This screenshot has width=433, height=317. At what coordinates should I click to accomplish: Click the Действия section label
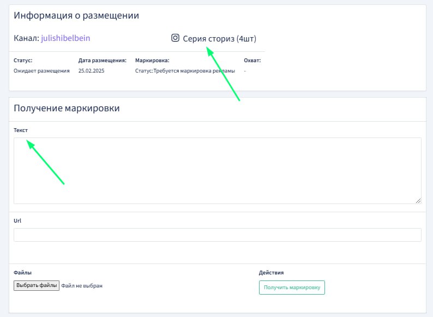(x=271, y=273)
